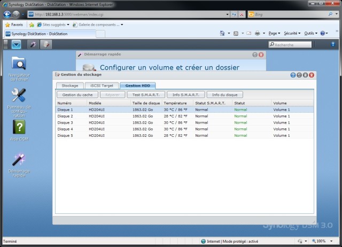Click the printer icon in the command bar
Image resolution: width=342 pixels, height=247 pixels.
point(258,33)
